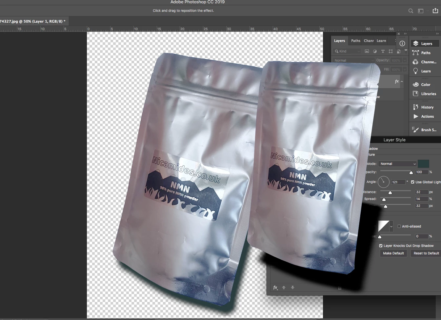This screenshot has height=320, width=441.
Task: Open the layer Opacity slider dropdown
Action: [x=405, y=60]
